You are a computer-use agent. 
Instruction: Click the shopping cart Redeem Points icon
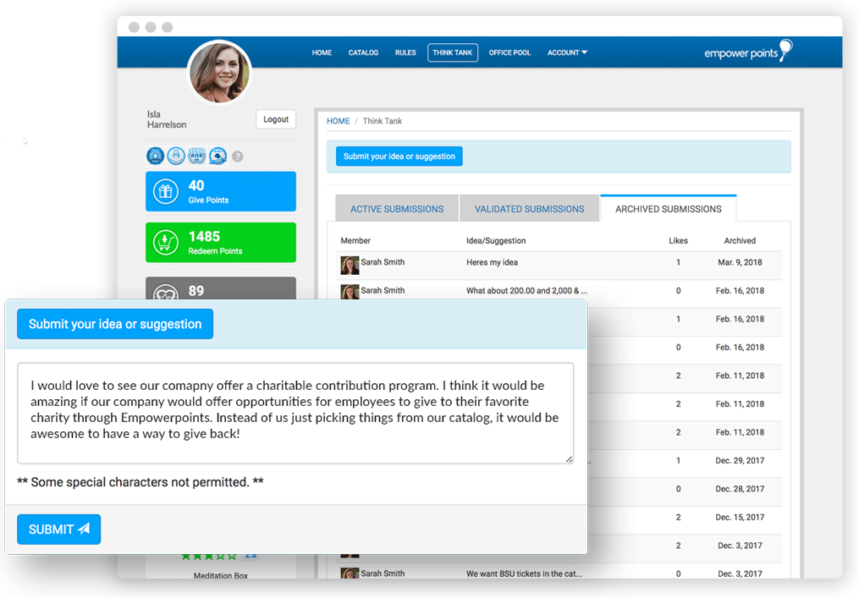click(164, 243)
